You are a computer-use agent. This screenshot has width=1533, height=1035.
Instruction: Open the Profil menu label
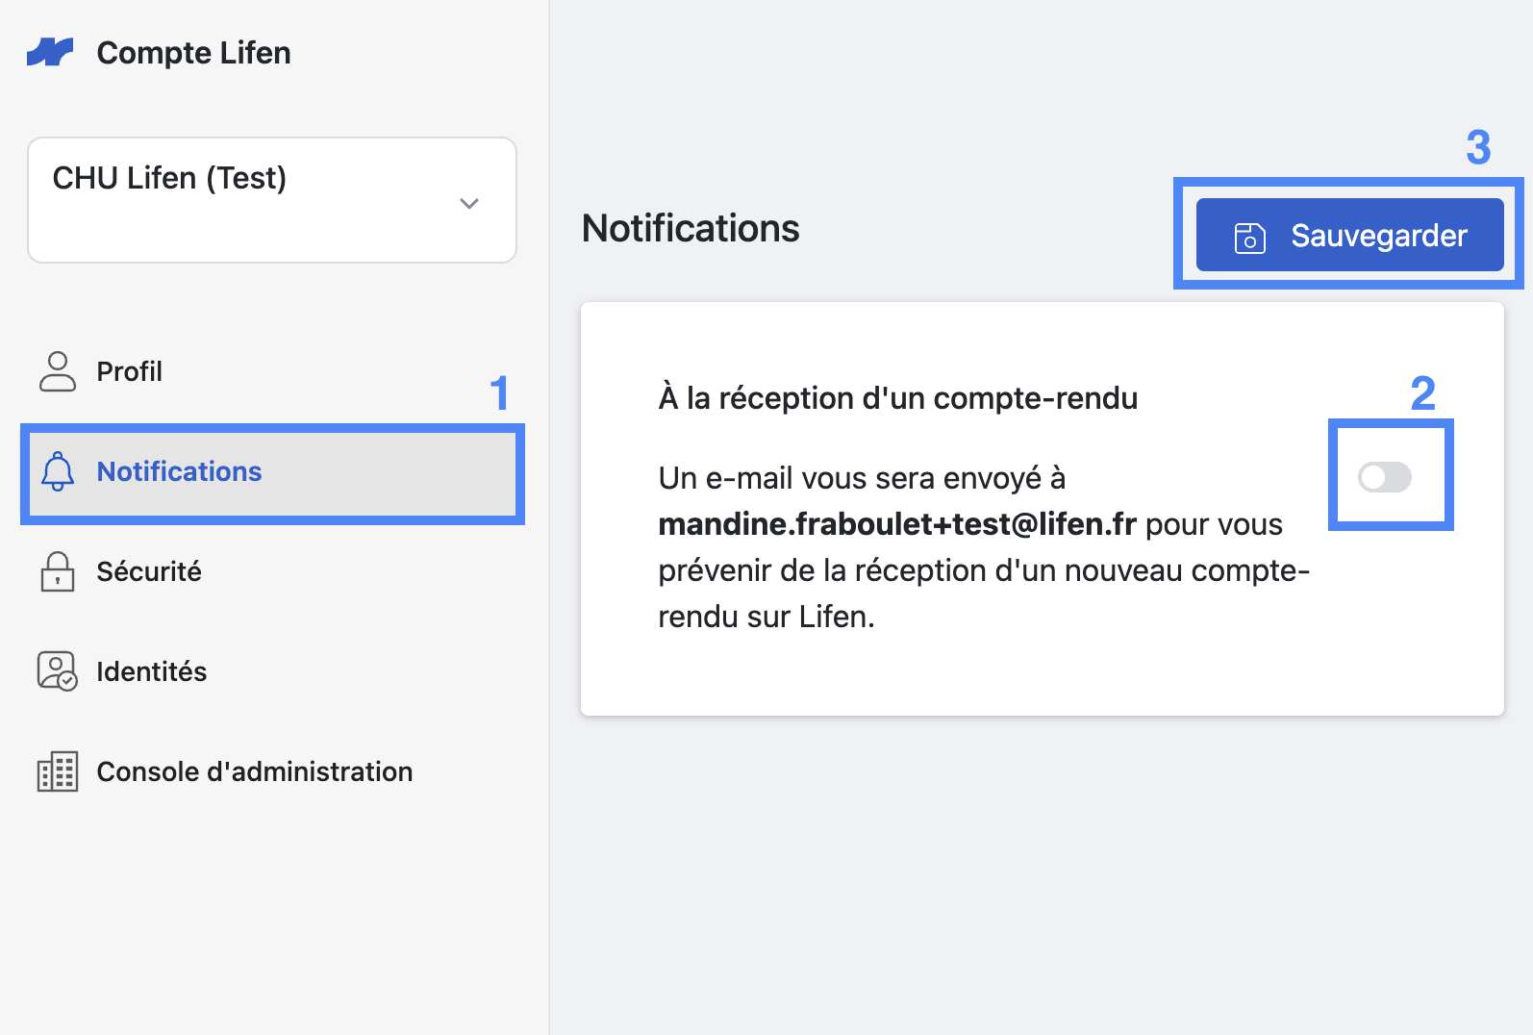130,371
